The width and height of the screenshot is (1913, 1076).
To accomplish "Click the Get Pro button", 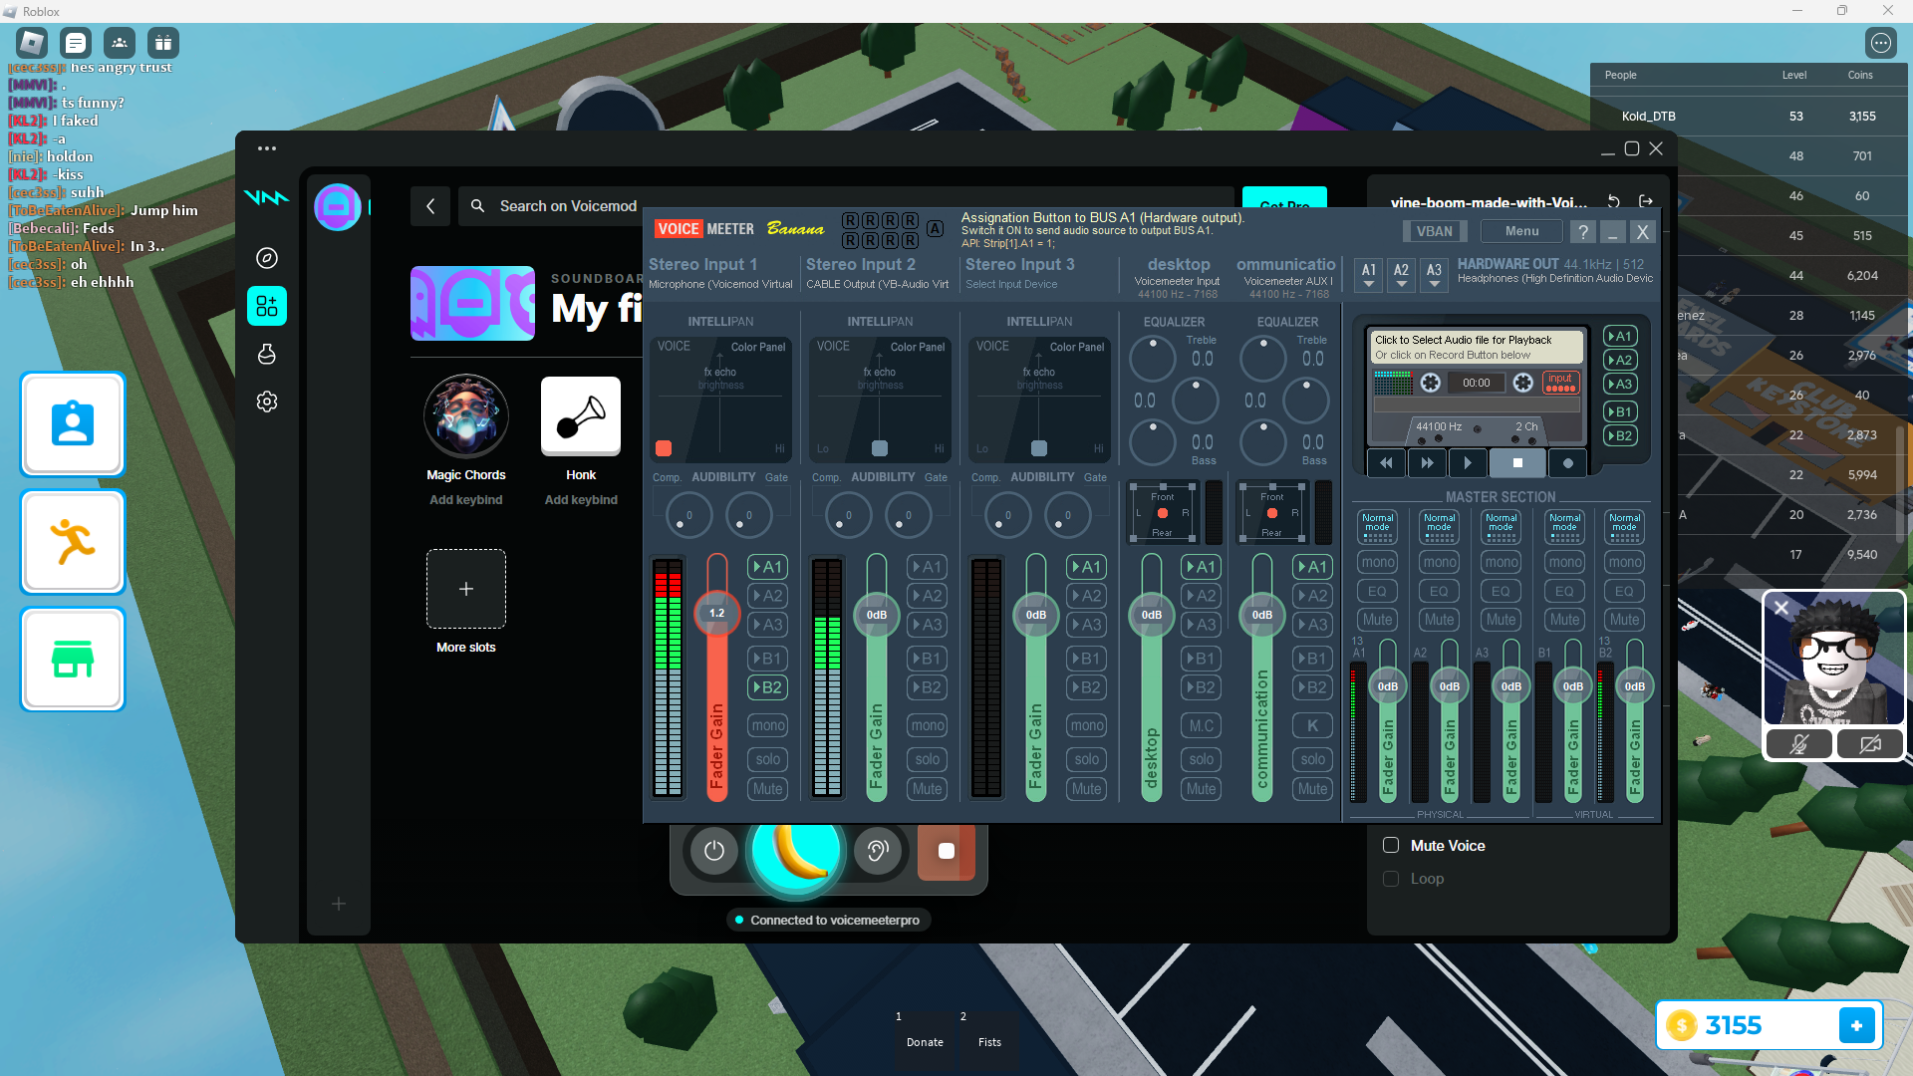I will [x=1284, y=198].
